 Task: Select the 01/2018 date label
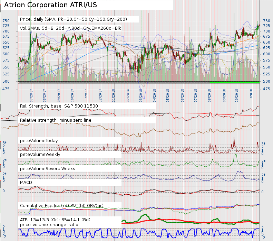[x=113, y=96]
